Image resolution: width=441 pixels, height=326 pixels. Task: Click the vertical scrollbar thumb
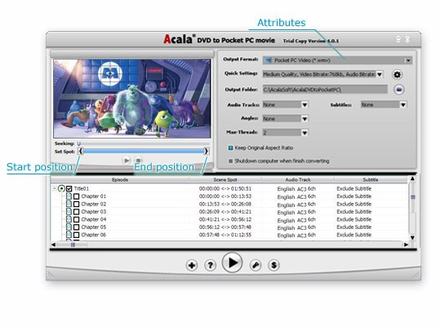pyautogui.click(x=412, y=197)
